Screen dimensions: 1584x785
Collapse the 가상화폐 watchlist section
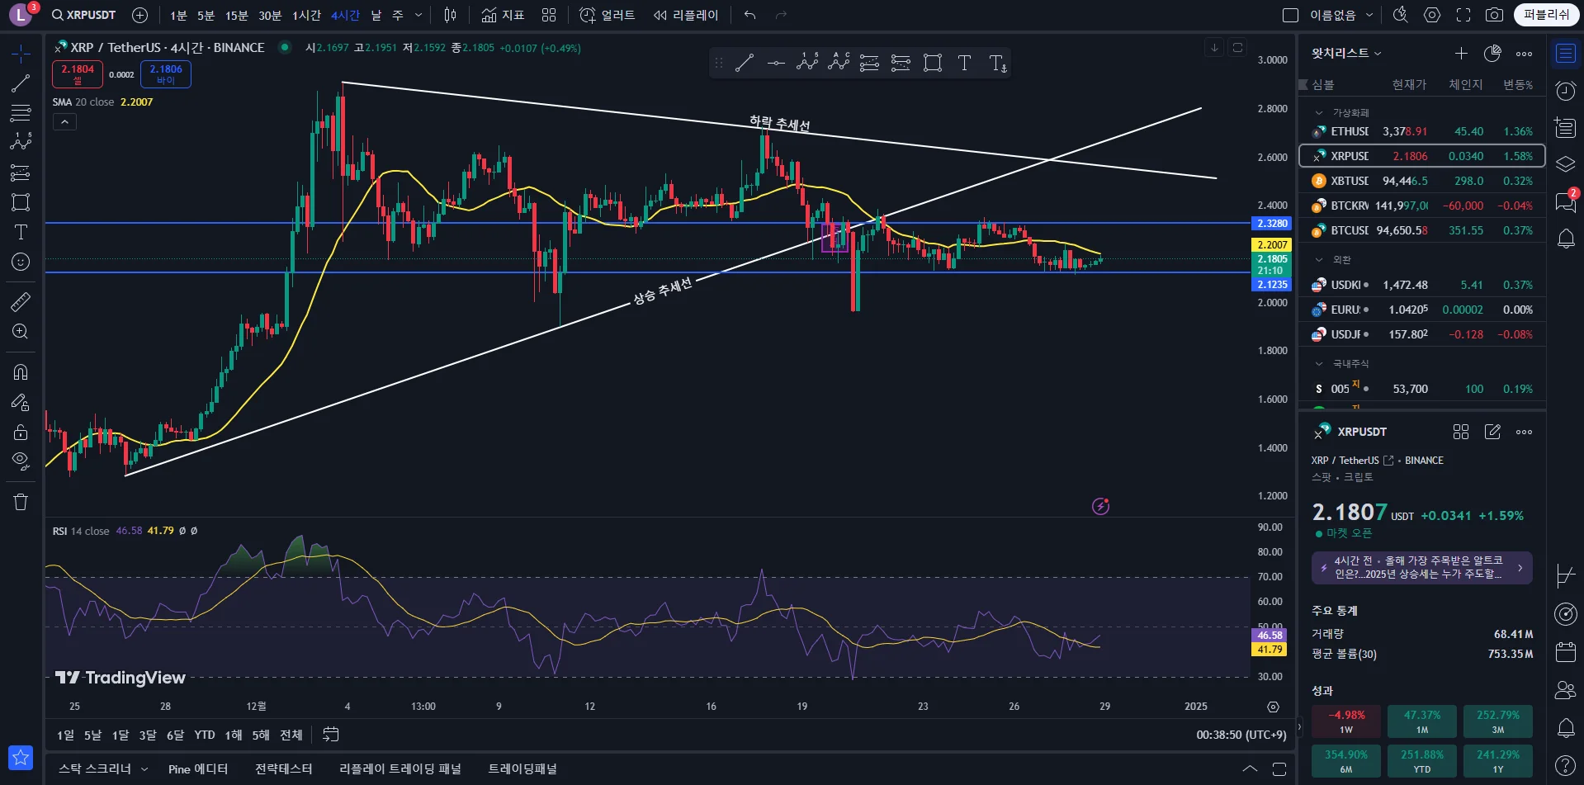1318,113
